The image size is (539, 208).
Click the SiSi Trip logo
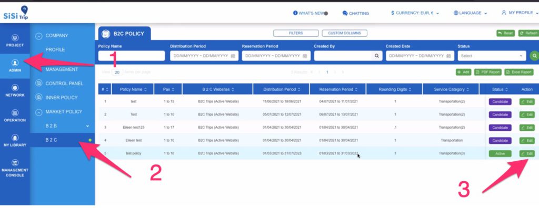(16, 13)
